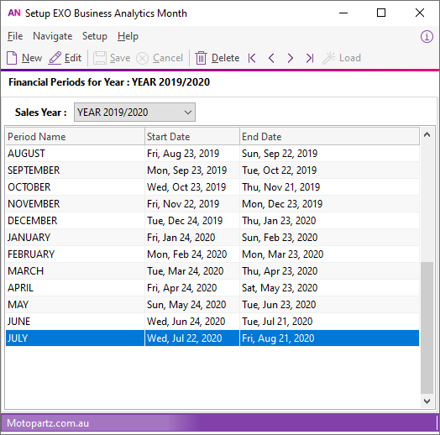Click the scrollbar down arrow
Viewport: 440px width, 435px height.
(427, 401)
